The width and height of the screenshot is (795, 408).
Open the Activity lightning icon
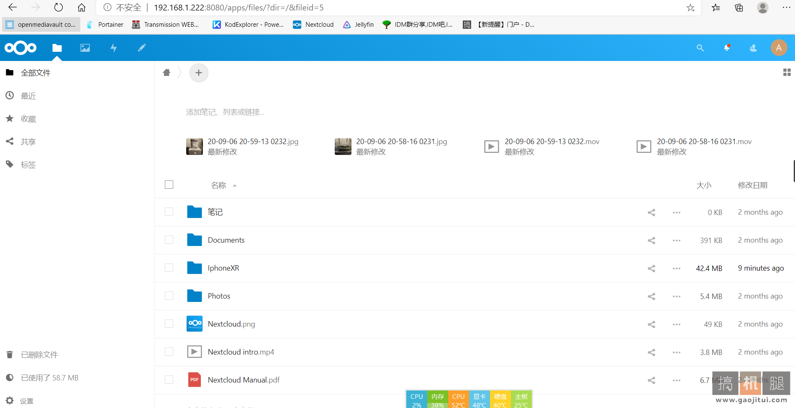point(113,48)
